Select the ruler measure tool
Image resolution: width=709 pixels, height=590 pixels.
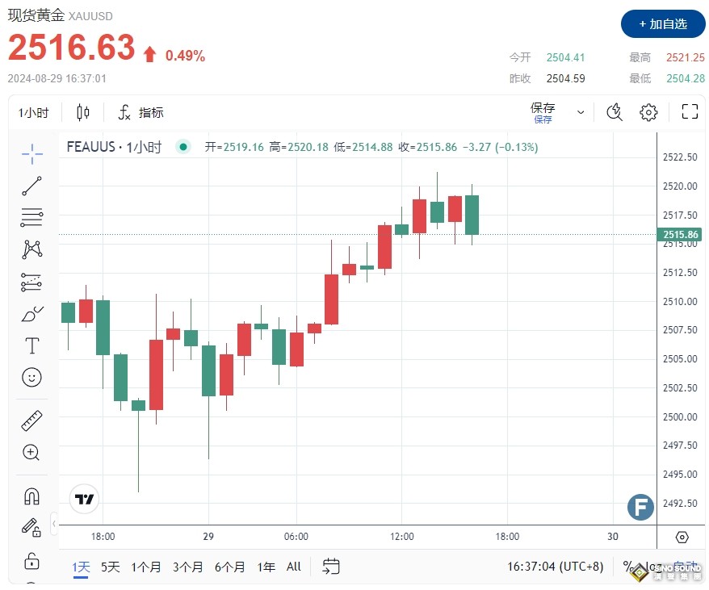[x=31, y=421]
